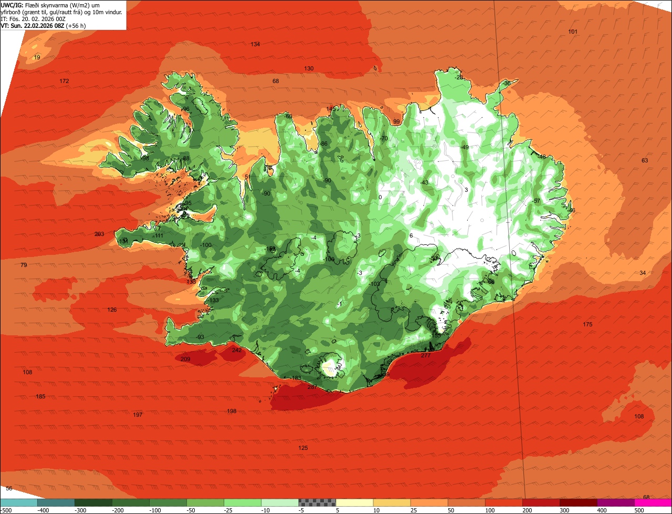This screenshot has height=514, width=672.
Task: Click the -10 to -5 palest green legend swatch
Action: point(280,502)
